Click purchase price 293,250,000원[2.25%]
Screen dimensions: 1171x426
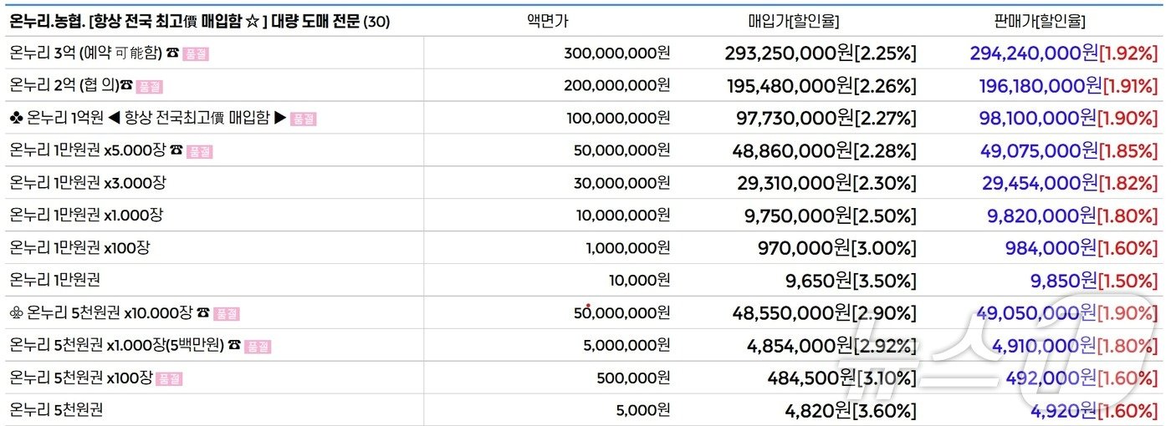click(821, 54)
